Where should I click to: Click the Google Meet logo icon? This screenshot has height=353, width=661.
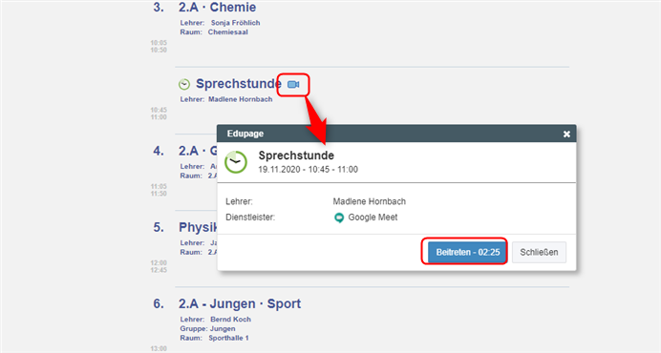(x=339, y=218)
